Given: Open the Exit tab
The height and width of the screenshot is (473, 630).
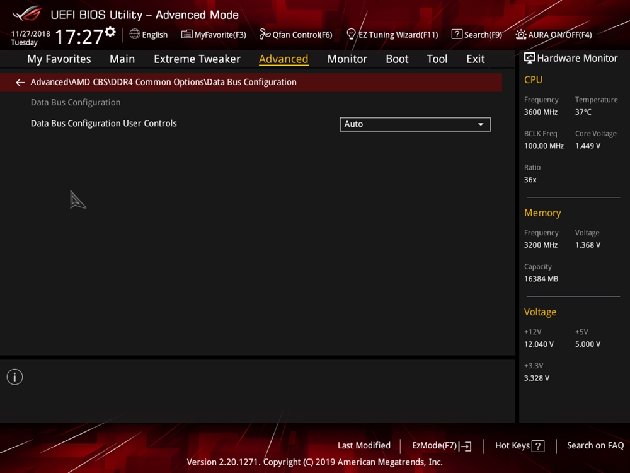Looking at the screenshot, I should [475, 59].
